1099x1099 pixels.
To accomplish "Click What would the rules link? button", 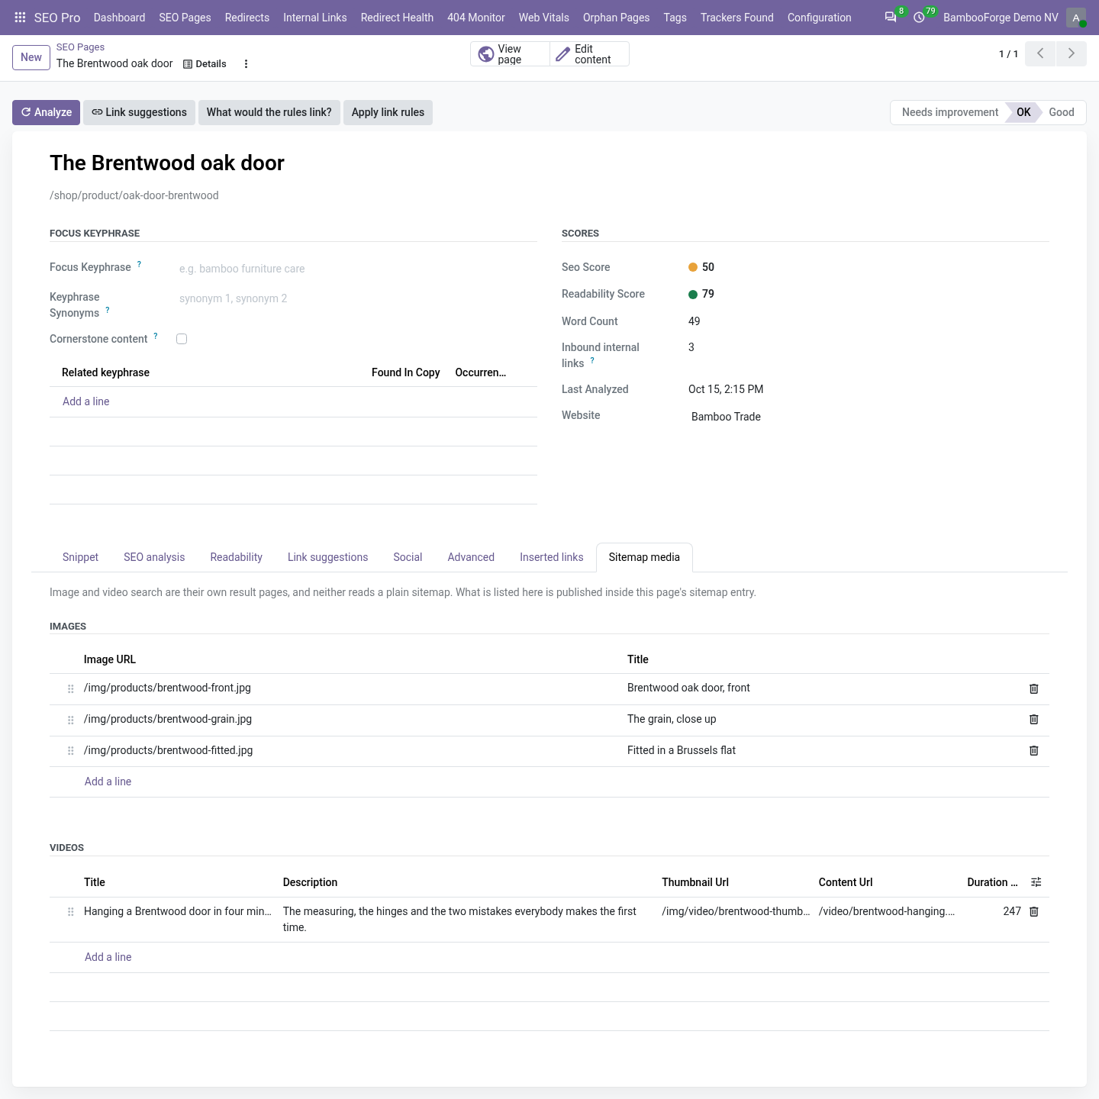I will [269, 112].
